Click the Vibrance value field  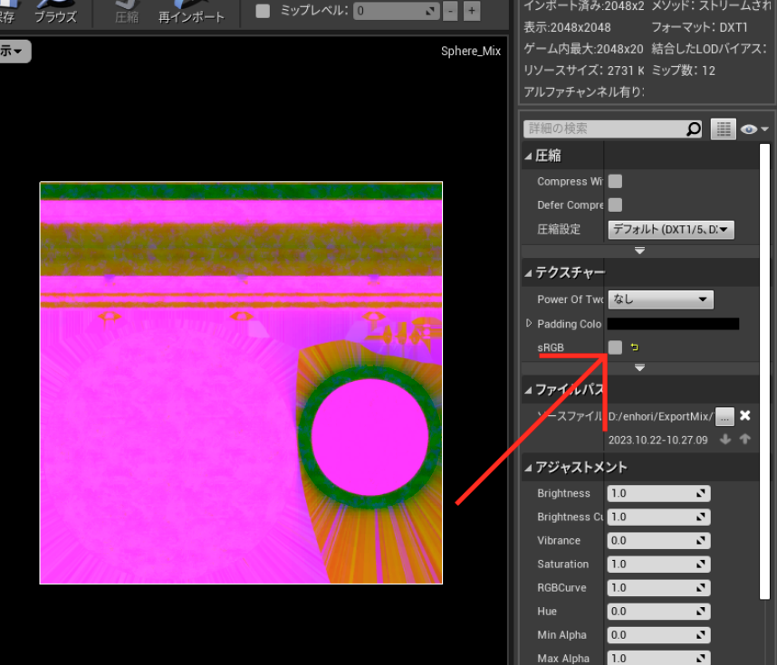[658, 540]
